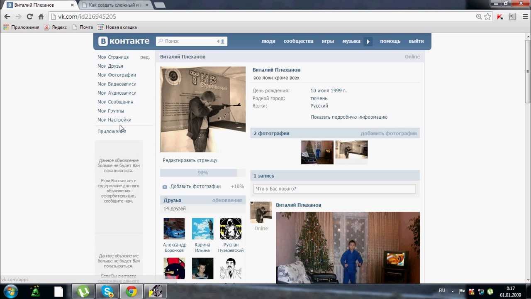Click the RU language indicator
The width and height of the screenshot is (531, 299).
click(442, 291)
